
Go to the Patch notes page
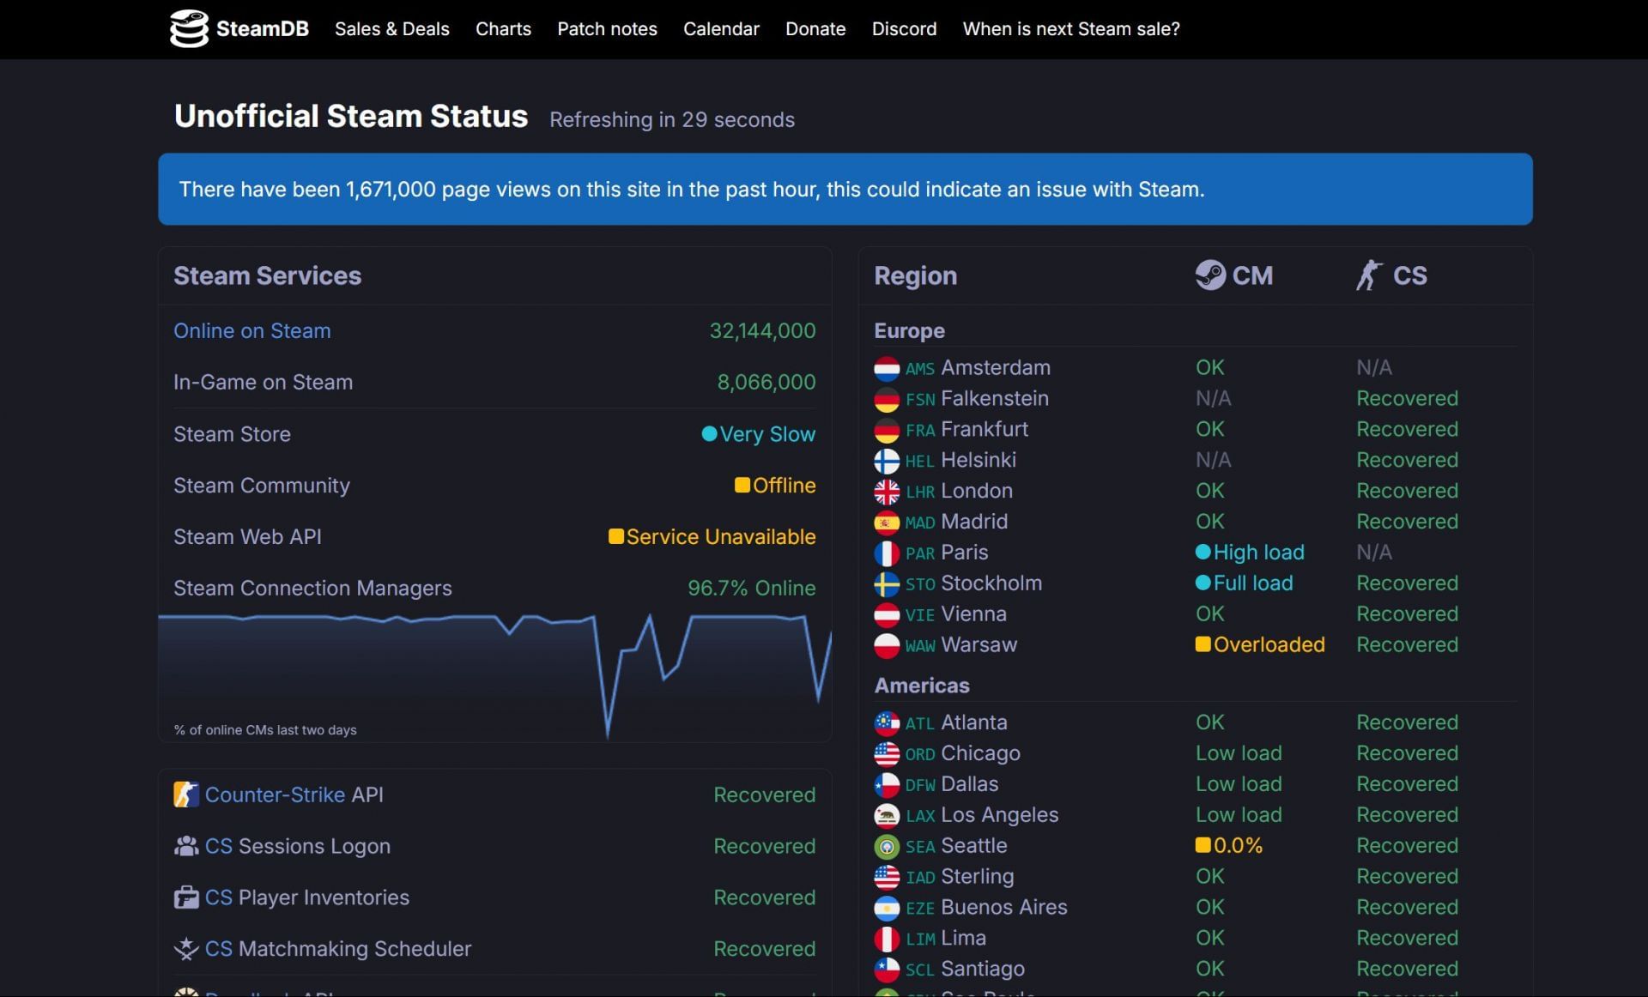[607, 29]
